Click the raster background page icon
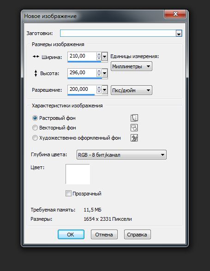 click(134, 118)
